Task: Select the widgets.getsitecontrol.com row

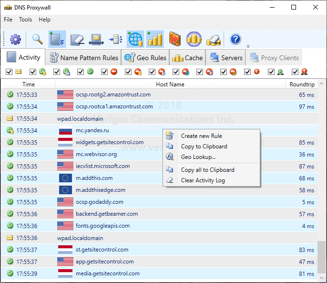Action: pos(160,142)
